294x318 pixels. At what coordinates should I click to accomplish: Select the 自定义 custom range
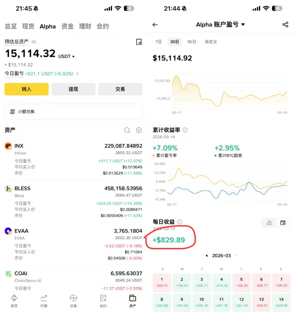tap(211, 42)
